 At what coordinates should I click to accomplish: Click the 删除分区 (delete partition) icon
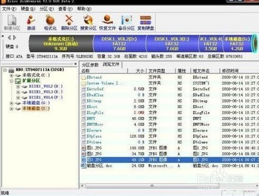pos(69,22)
